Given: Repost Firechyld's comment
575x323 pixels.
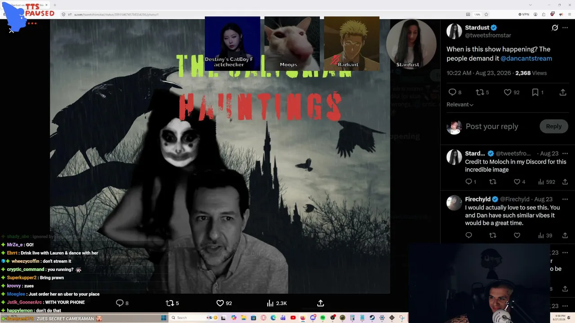Looking at the screenshot, I should 493,235.
